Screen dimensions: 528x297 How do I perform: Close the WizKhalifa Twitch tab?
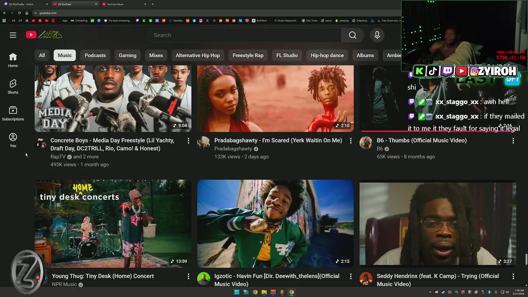(47, 4)
